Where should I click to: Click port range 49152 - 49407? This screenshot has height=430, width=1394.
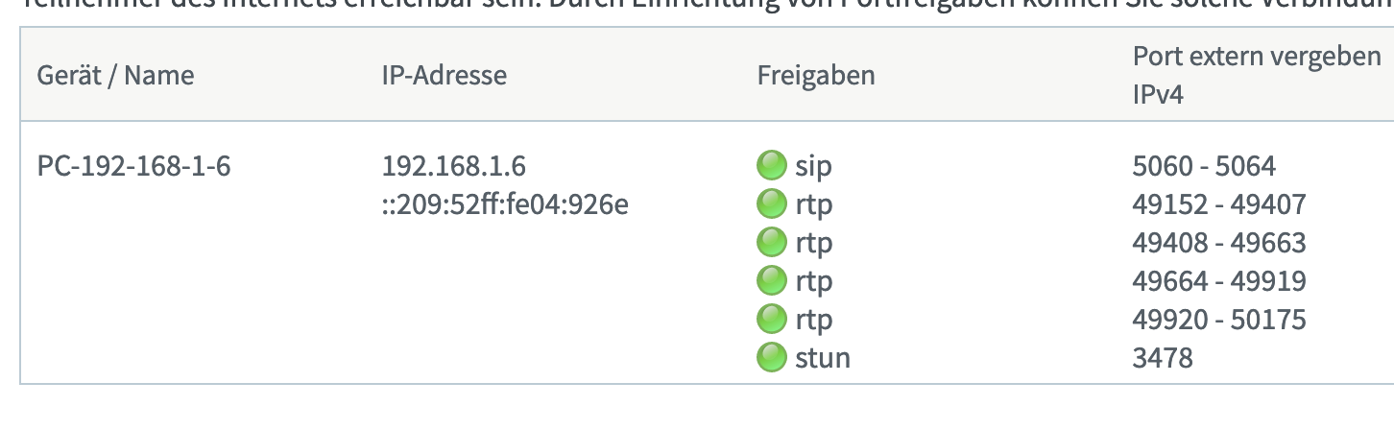tap(1219, 204)
